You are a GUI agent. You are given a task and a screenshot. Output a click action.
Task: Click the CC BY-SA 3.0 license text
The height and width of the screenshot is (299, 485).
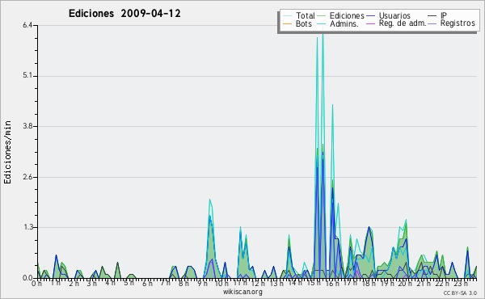(460, 293)
